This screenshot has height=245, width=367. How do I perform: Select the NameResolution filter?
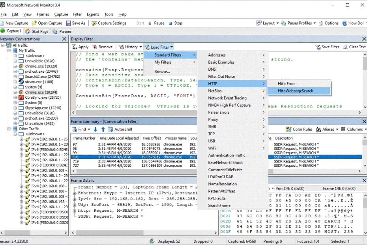tap(233, 184)
